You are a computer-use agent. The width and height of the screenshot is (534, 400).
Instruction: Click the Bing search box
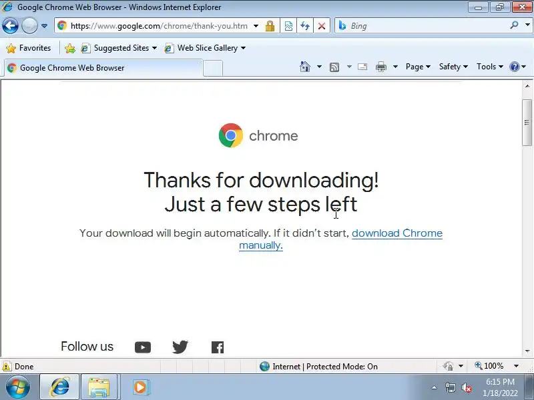(x=427, y=26)
